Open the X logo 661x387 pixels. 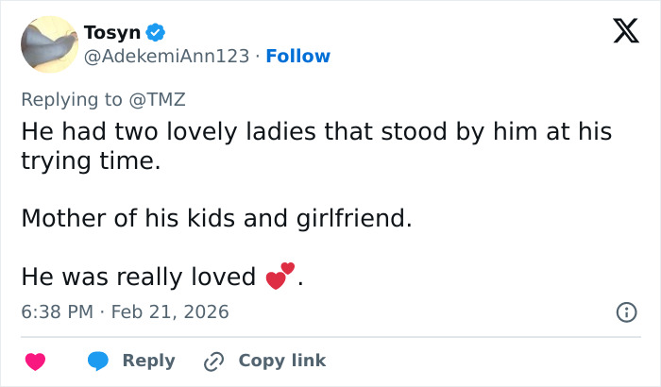pos(619,33)
